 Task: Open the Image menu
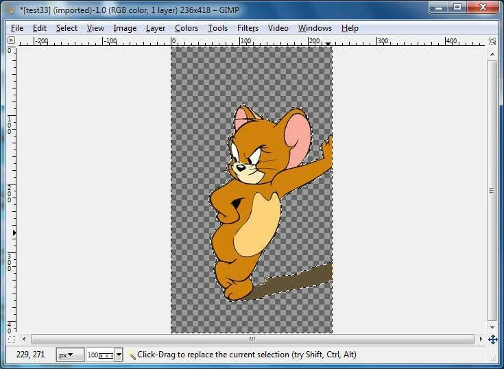point(125,28)
